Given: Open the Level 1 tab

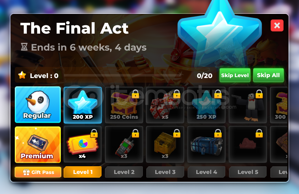Looking at the screenshot, I should point(83,172).
